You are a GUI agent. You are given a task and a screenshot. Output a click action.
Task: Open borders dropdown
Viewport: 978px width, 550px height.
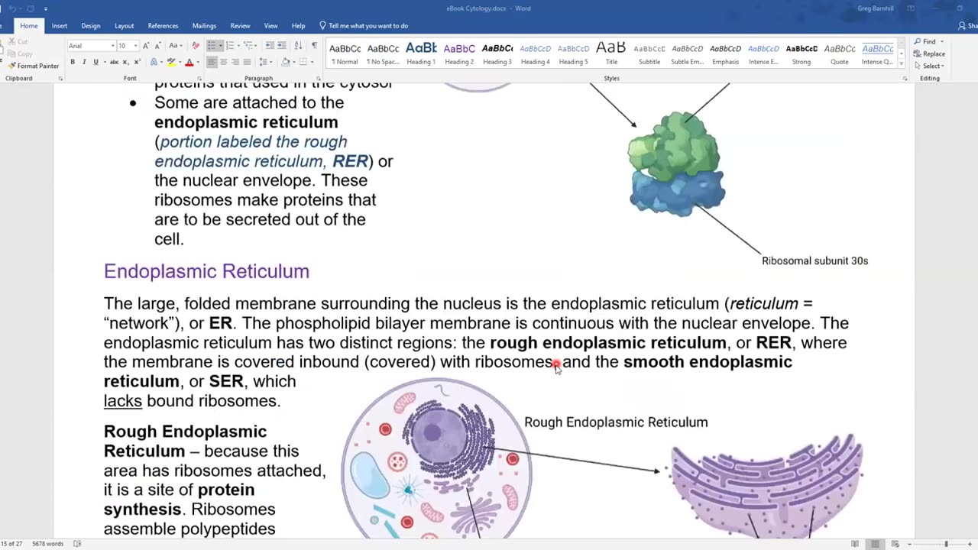pyautogui.click(x=312, y=62)
